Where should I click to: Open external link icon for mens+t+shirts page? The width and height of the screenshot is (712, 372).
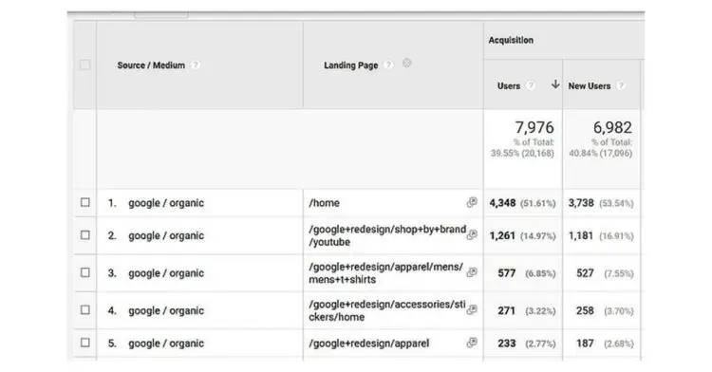click(472, 272)
